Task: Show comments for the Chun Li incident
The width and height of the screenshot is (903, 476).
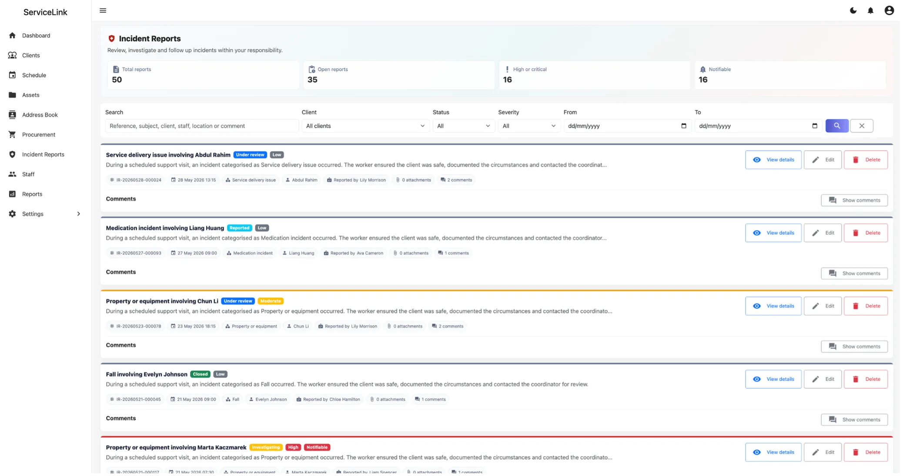Action: pos(854,346)
